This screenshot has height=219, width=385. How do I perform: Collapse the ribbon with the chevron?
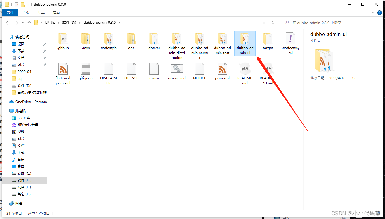(x=373, y=13)
